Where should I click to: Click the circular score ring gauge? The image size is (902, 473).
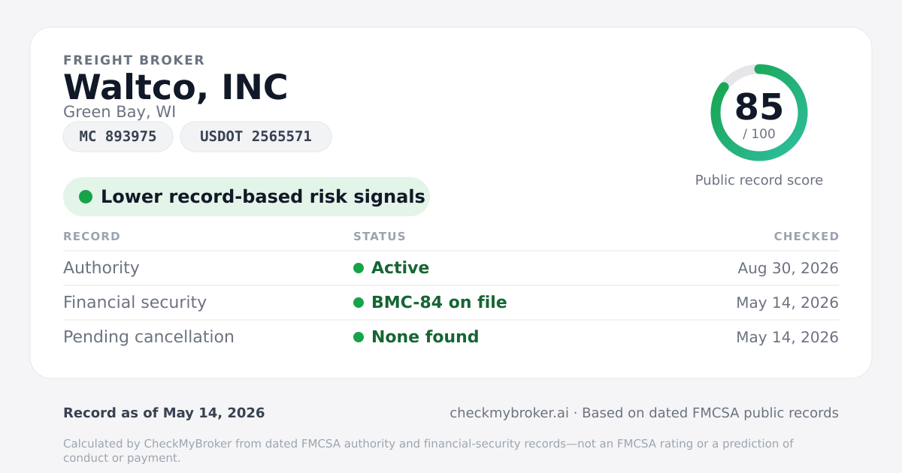(x=759, y=113)
